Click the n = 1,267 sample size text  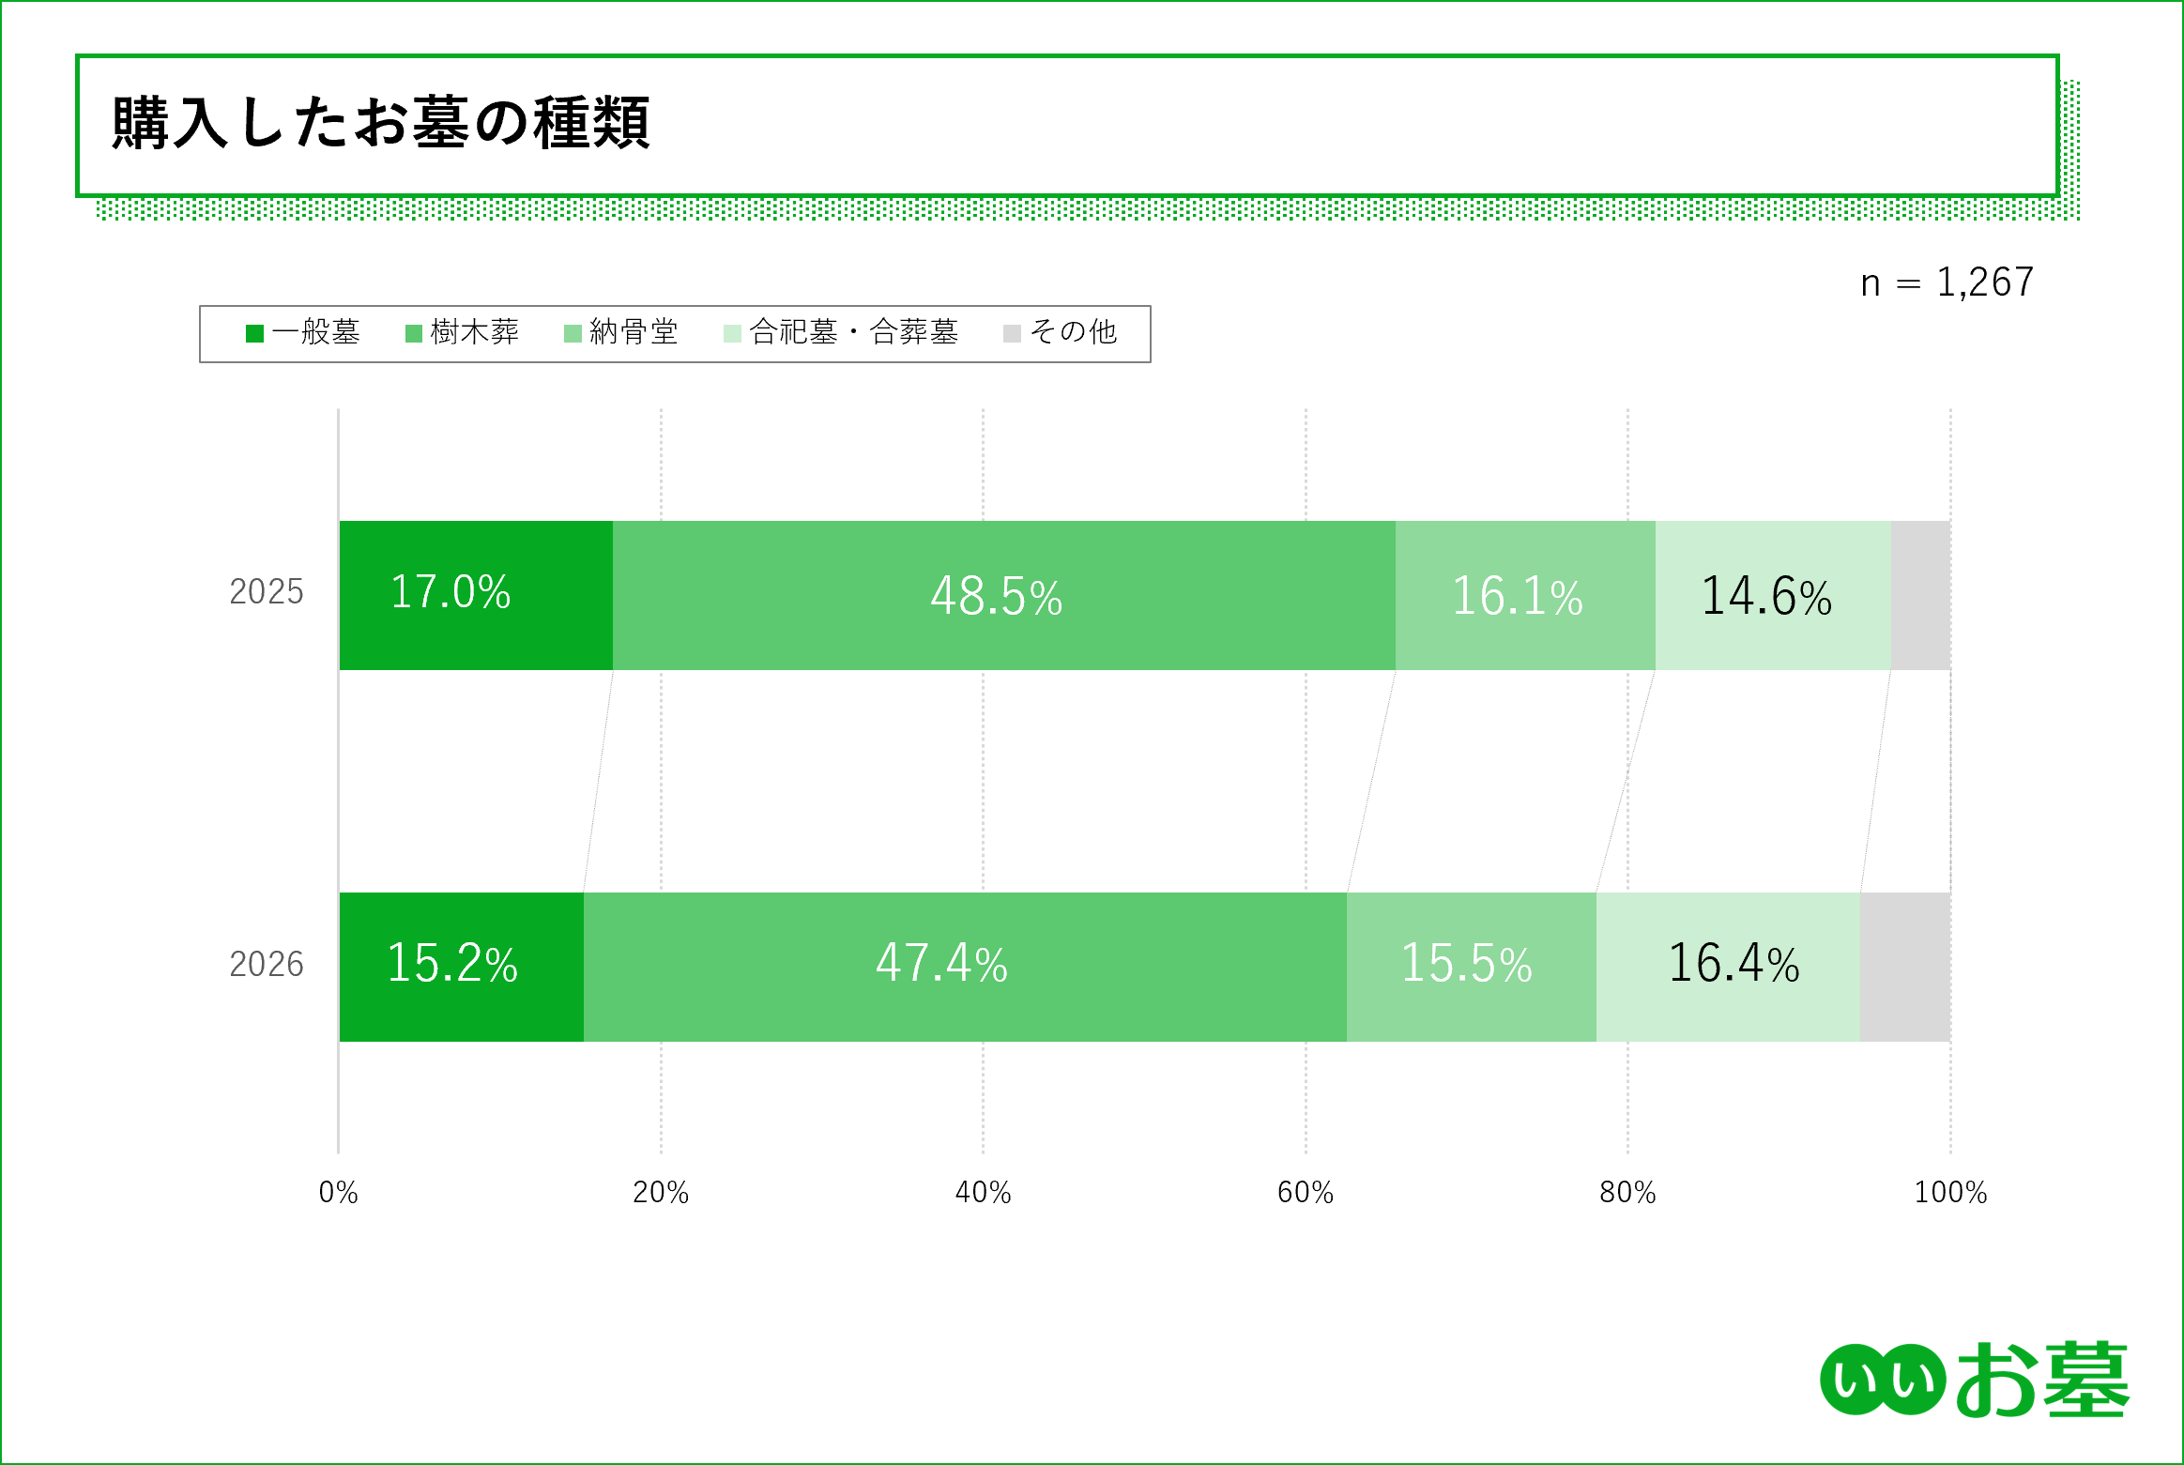click(x=1947, y=282)
